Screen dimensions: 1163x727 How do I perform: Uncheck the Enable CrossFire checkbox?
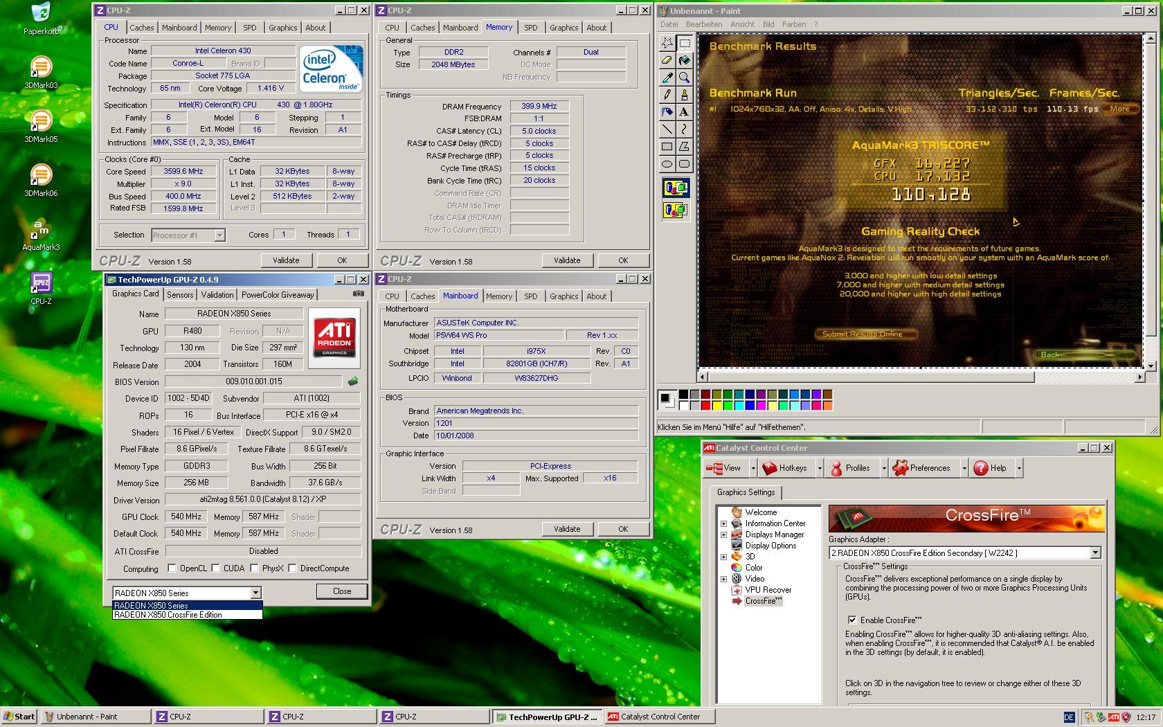[x=852, y=620]
